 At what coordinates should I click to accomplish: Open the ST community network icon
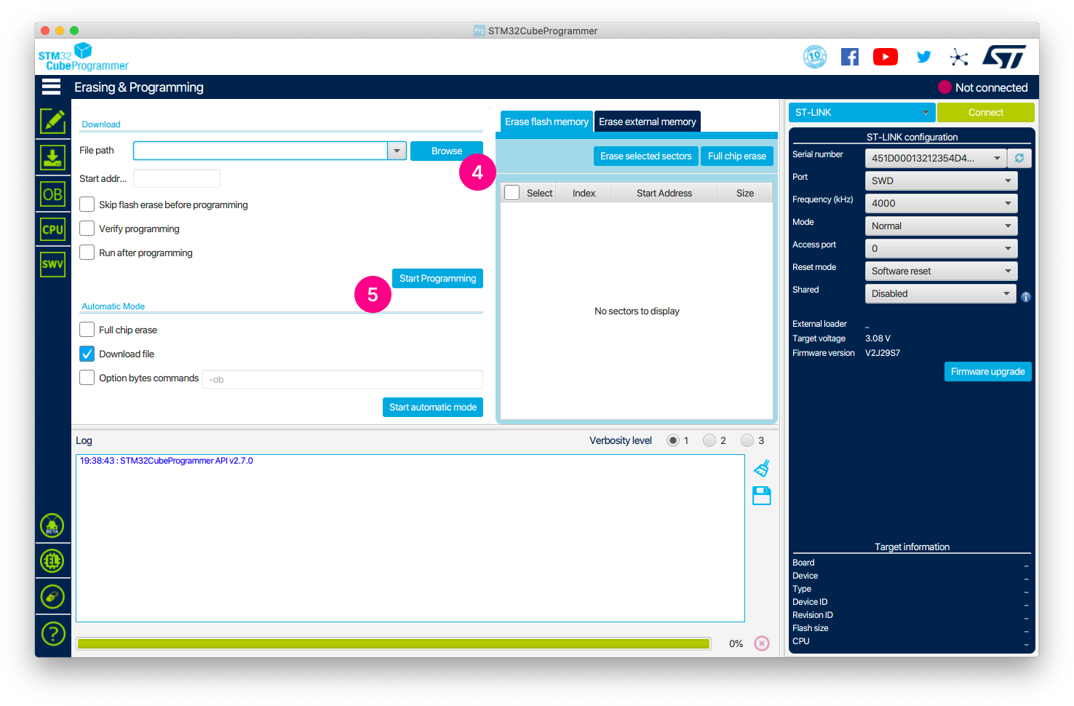coord(959,57)
